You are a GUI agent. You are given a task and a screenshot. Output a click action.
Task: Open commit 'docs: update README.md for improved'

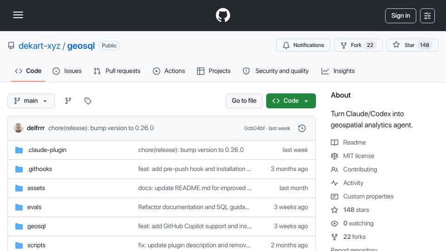coord(195,188)
